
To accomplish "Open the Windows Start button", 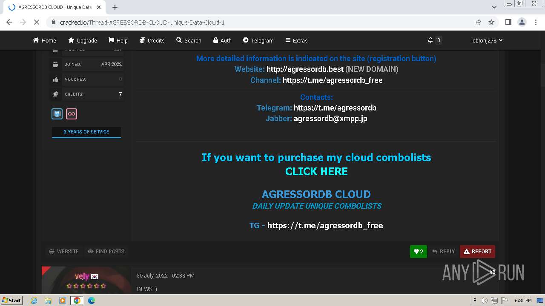I will point(11,300).
